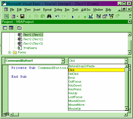
Task: Open the File menu
Action: (12, 10)
